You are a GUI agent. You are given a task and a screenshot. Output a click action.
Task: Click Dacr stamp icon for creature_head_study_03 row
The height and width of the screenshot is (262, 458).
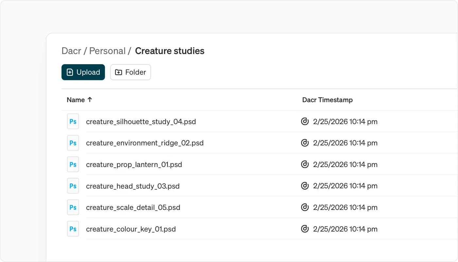(305, 186)
